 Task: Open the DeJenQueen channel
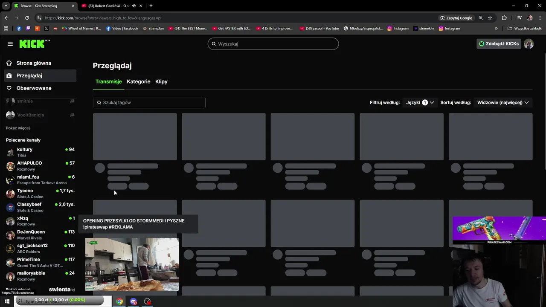click(x=41, y=235)
